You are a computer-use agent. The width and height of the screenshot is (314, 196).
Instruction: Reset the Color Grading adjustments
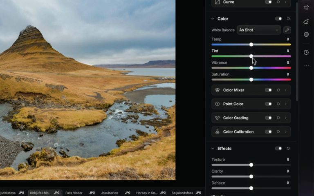(278, 118)
